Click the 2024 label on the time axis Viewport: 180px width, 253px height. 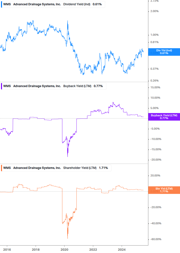[x=122, y=250]
